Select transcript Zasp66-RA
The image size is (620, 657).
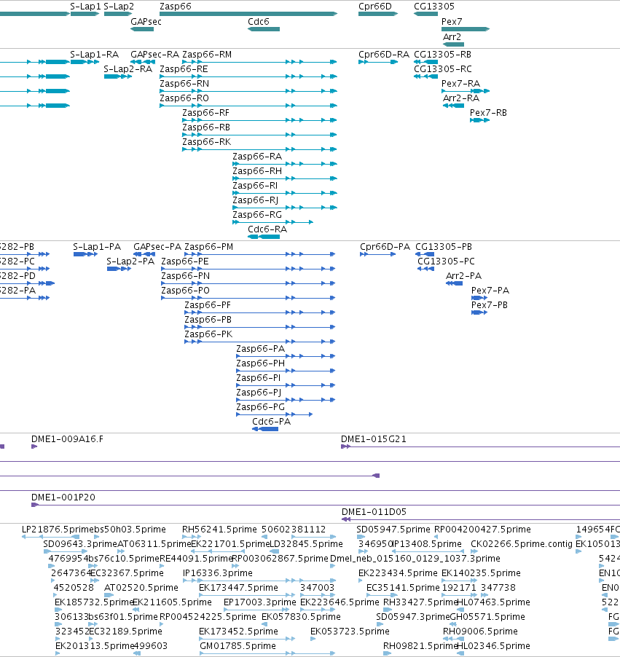285,164
